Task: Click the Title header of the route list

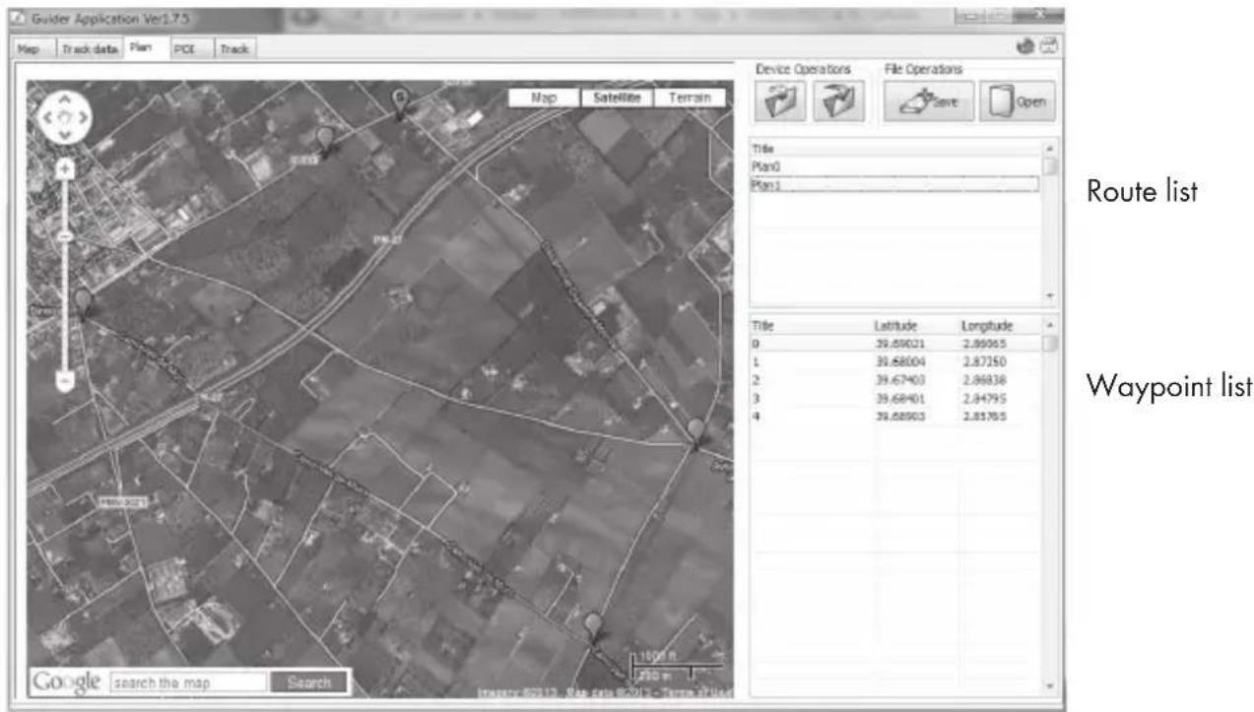Action: pyautogui.click(x=894, y=149)
